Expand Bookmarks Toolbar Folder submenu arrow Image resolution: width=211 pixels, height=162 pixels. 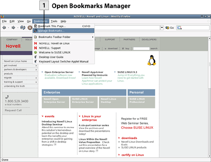(x=93, y=37)
